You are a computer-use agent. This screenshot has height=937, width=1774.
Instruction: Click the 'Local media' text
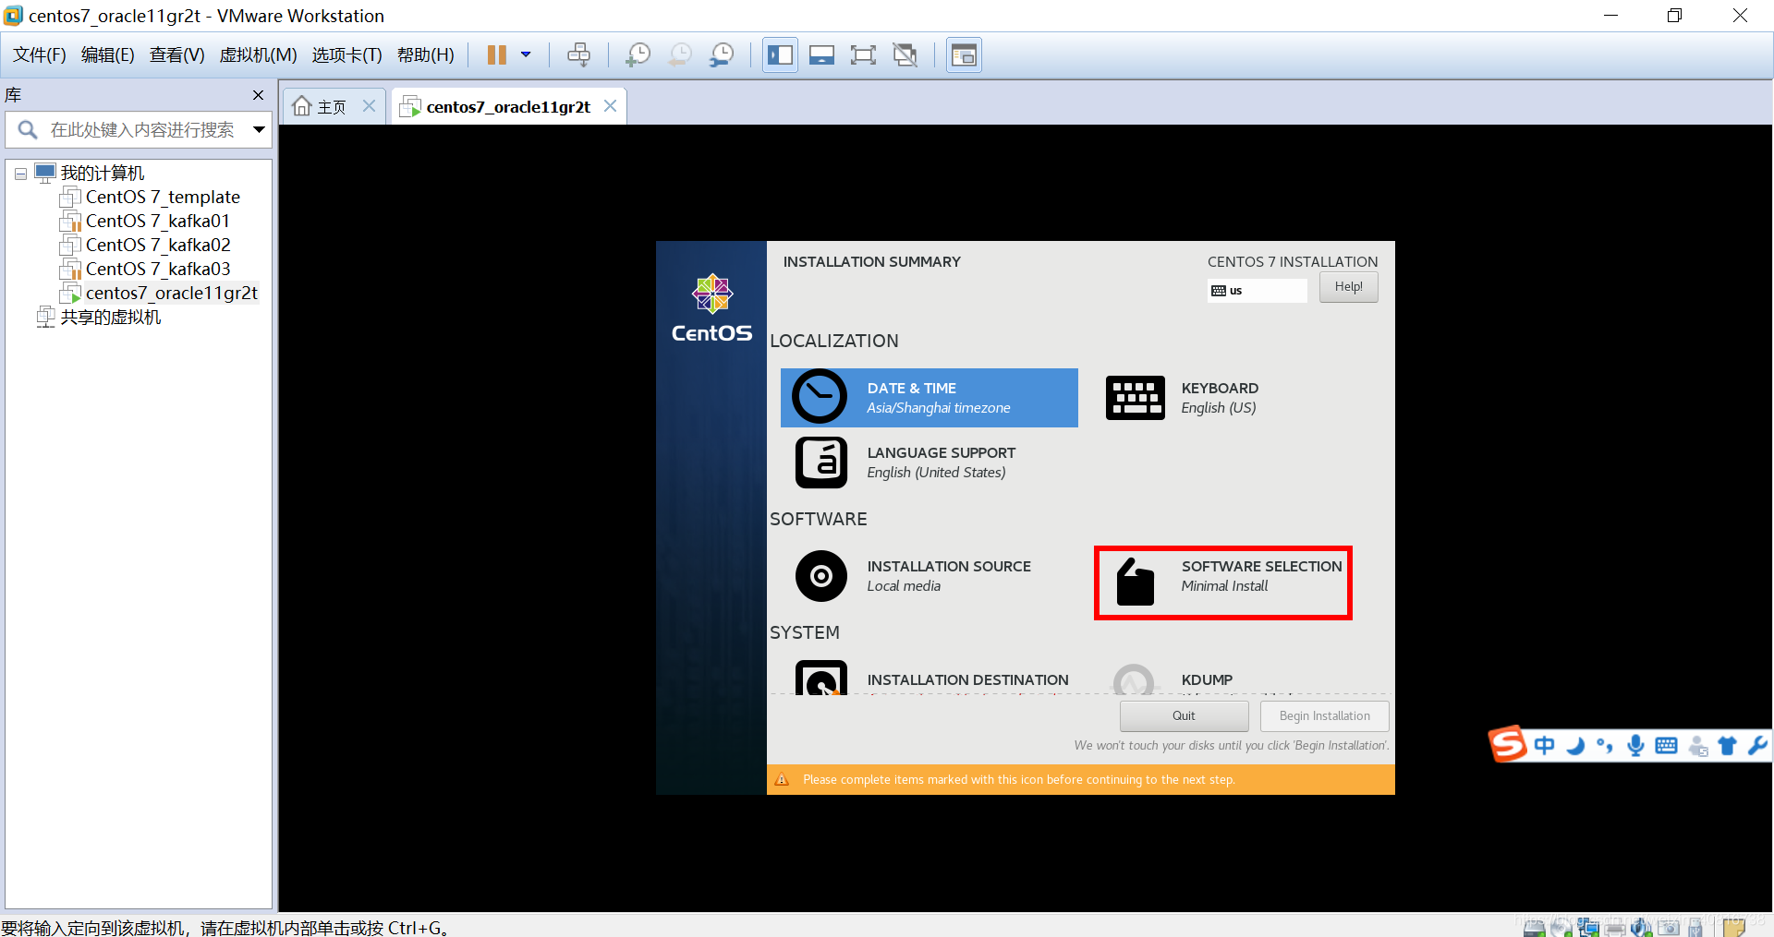(904, 586)
